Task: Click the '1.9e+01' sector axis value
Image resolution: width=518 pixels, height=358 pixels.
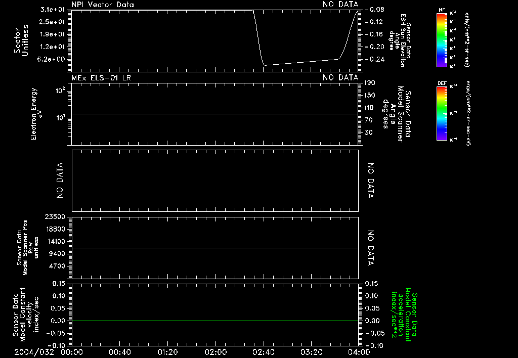Action: (53, 34)
